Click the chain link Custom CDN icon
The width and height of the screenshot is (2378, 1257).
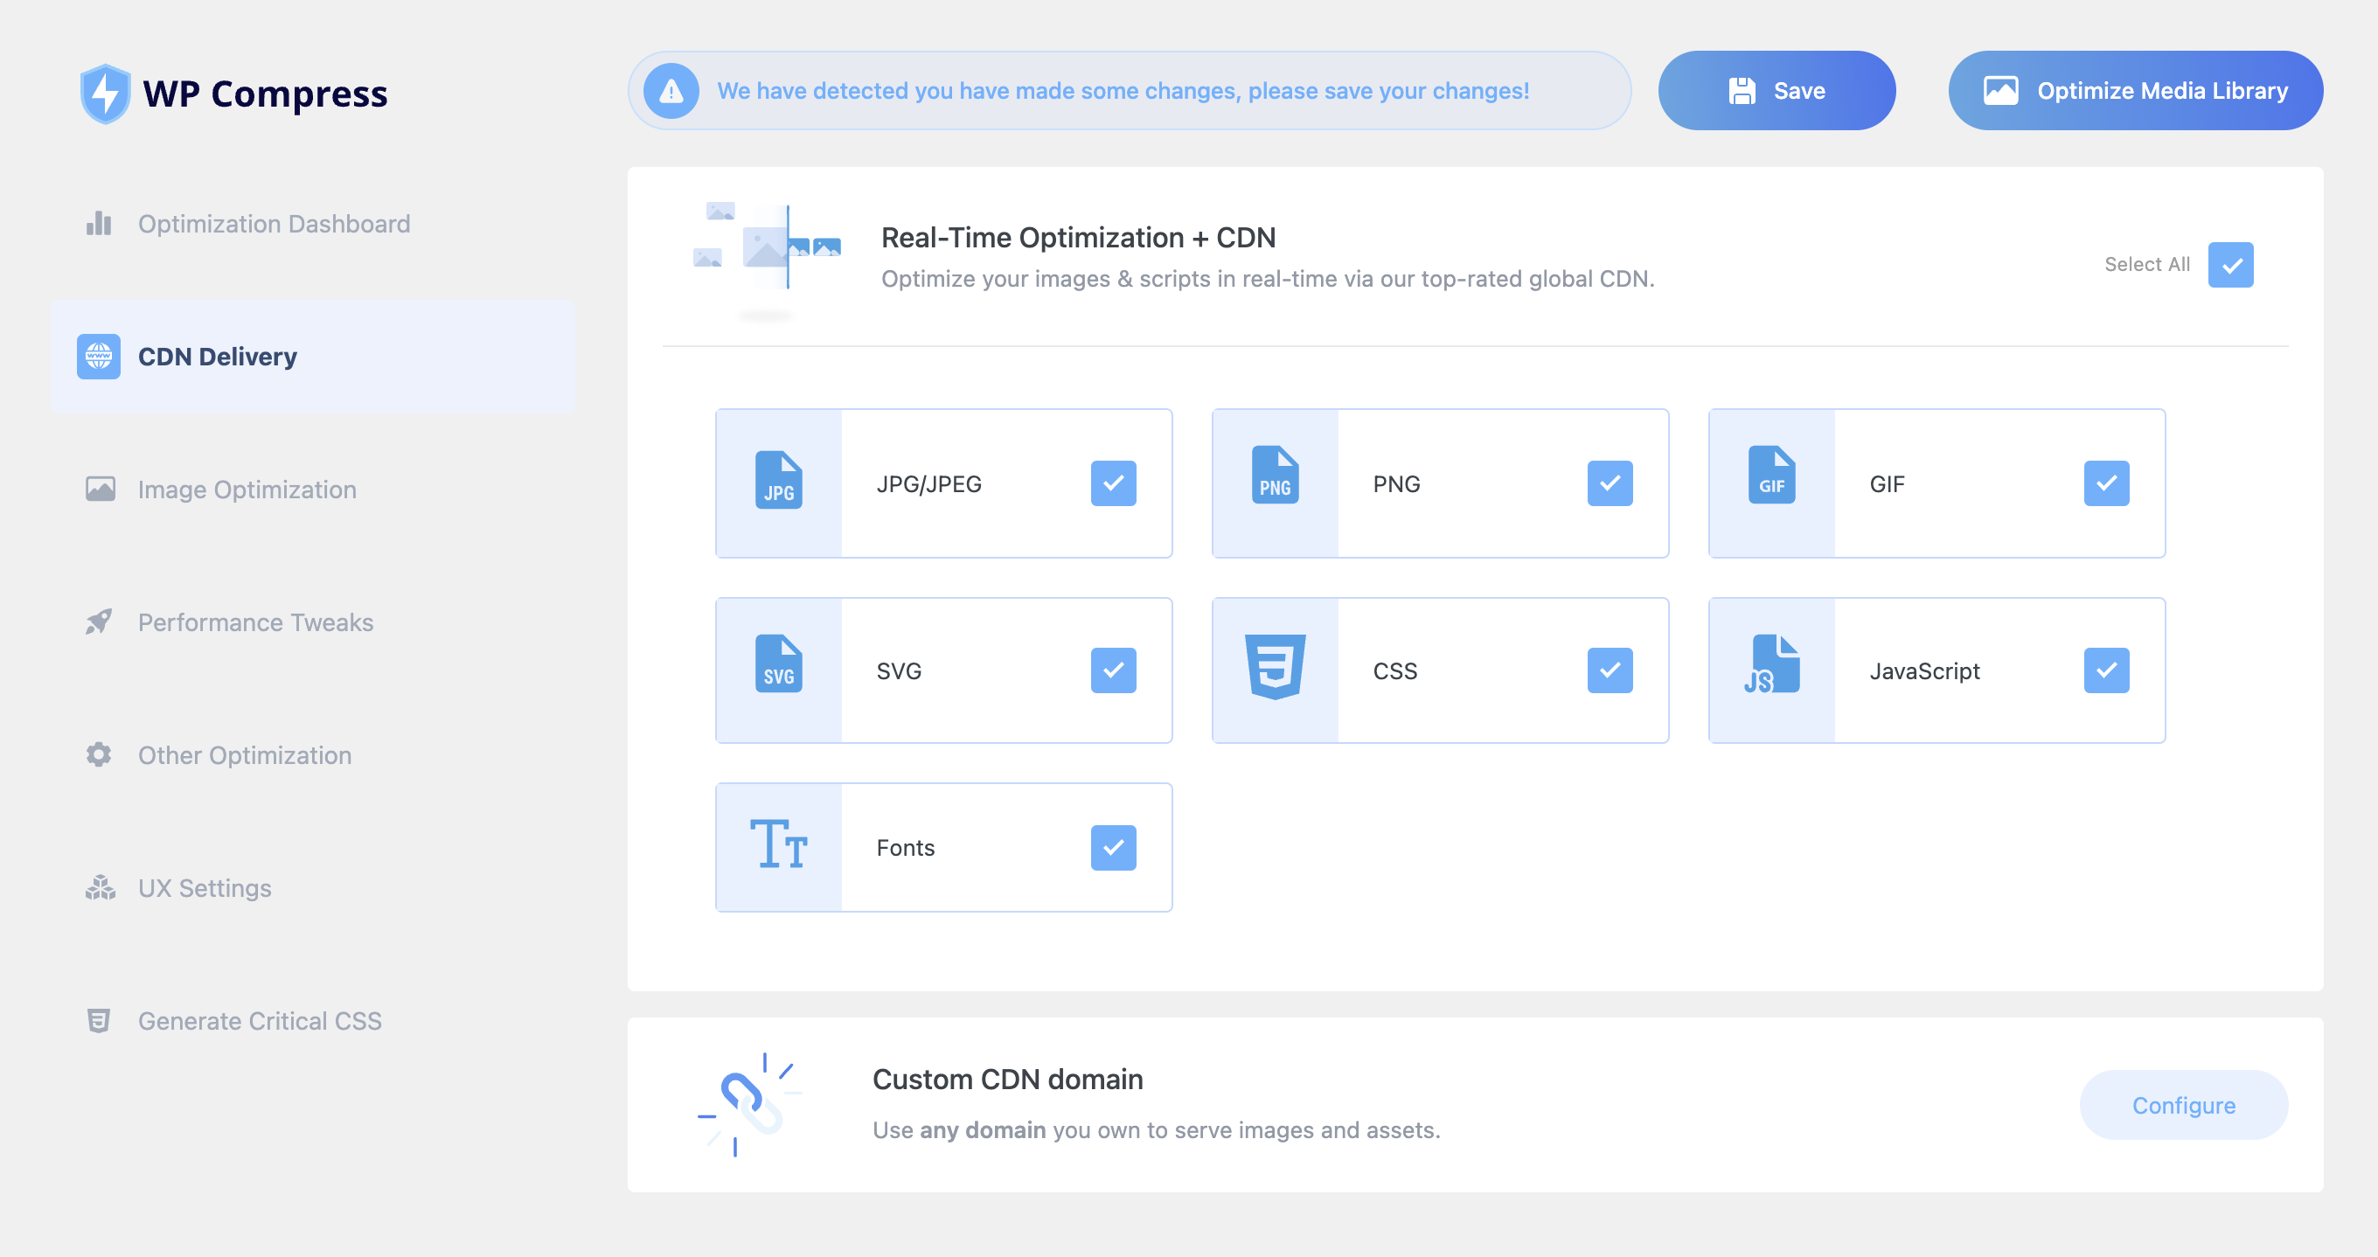click(748, 1104)
